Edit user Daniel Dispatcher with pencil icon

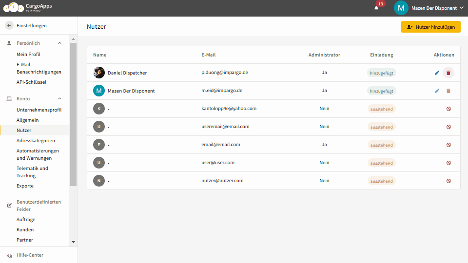[x=437, y=73]
